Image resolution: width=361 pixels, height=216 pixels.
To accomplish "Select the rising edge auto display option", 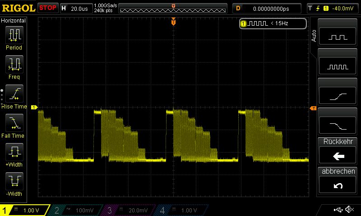I will pyautogui.click(x=338, y=96).
